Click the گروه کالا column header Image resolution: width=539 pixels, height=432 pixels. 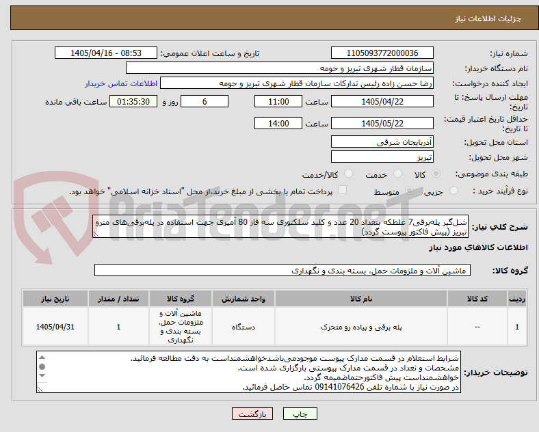[181, 299]
